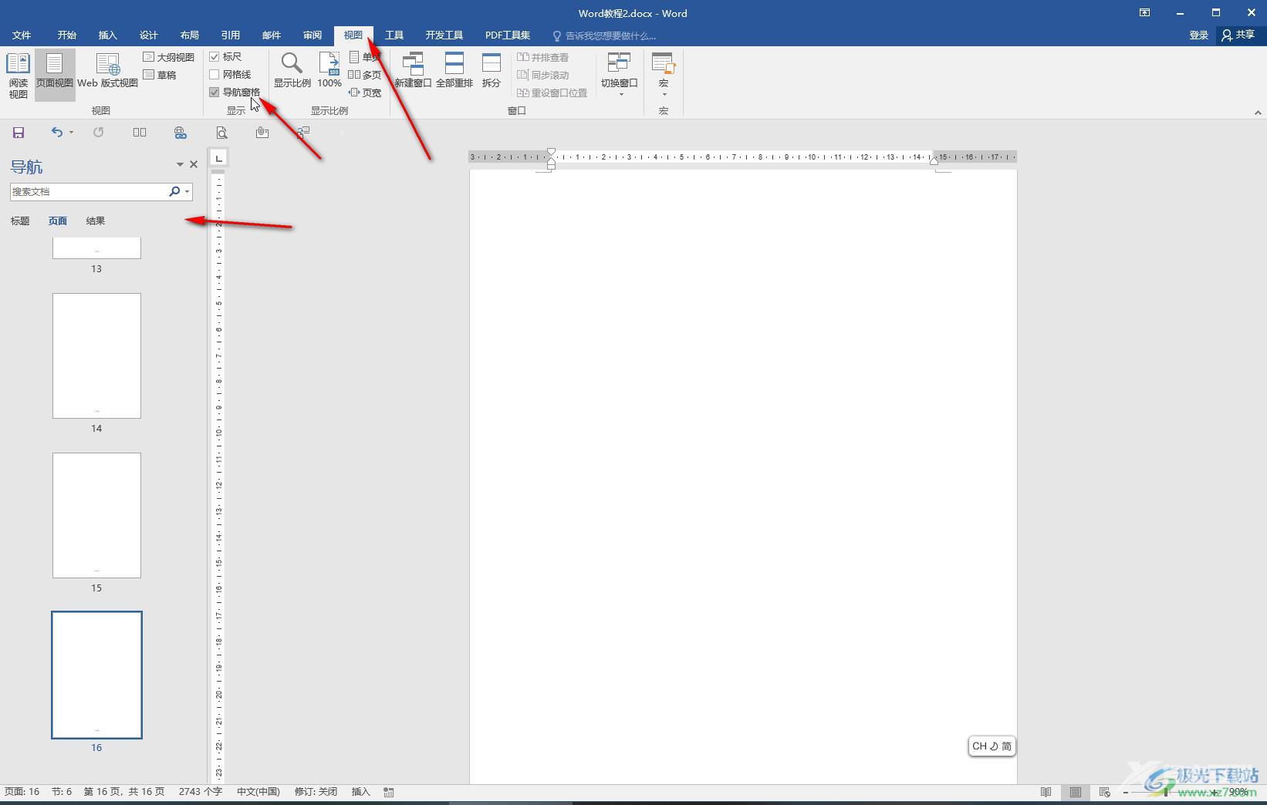Viewport: 1267px width, 805px height.
Task: Collapse the ribbon with chevron arrow
Action: point(1258,112)
